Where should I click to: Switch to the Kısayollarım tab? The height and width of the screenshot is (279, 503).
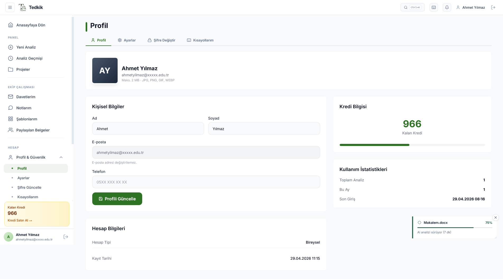pos(200,40)
